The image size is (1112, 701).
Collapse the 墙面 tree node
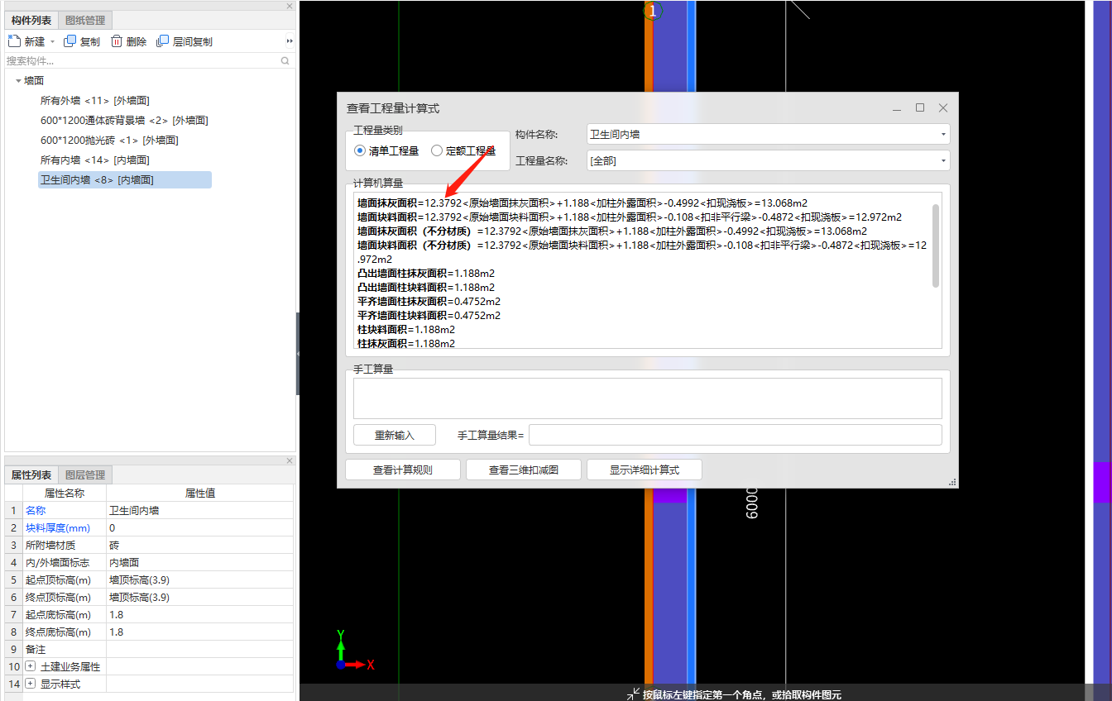pos(18,81)
